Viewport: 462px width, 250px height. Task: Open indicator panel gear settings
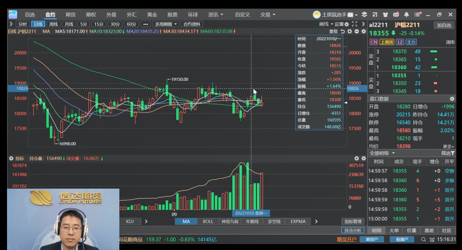364,158
